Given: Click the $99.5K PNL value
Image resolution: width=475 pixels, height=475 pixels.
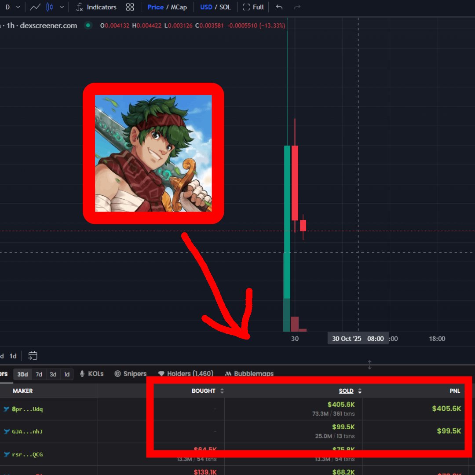Looking at the screenshot, I should point(449,431).
